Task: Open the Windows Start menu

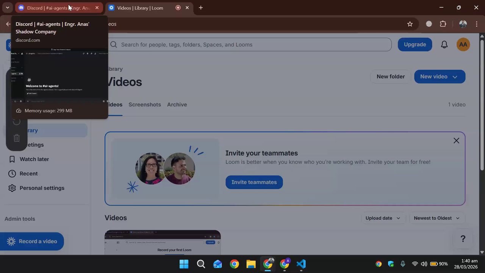Action: click(x=184, y=264)
